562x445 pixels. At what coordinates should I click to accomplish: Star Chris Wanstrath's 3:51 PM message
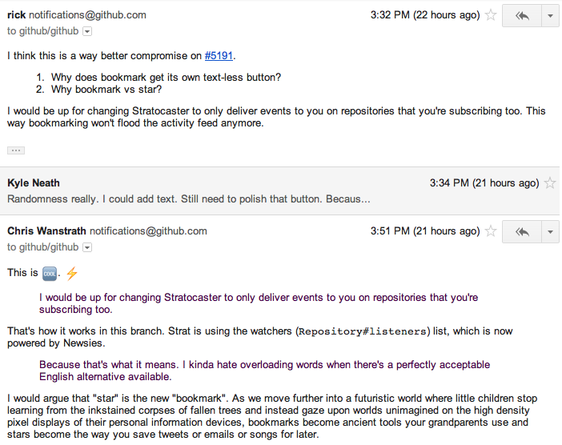[491, 231]
